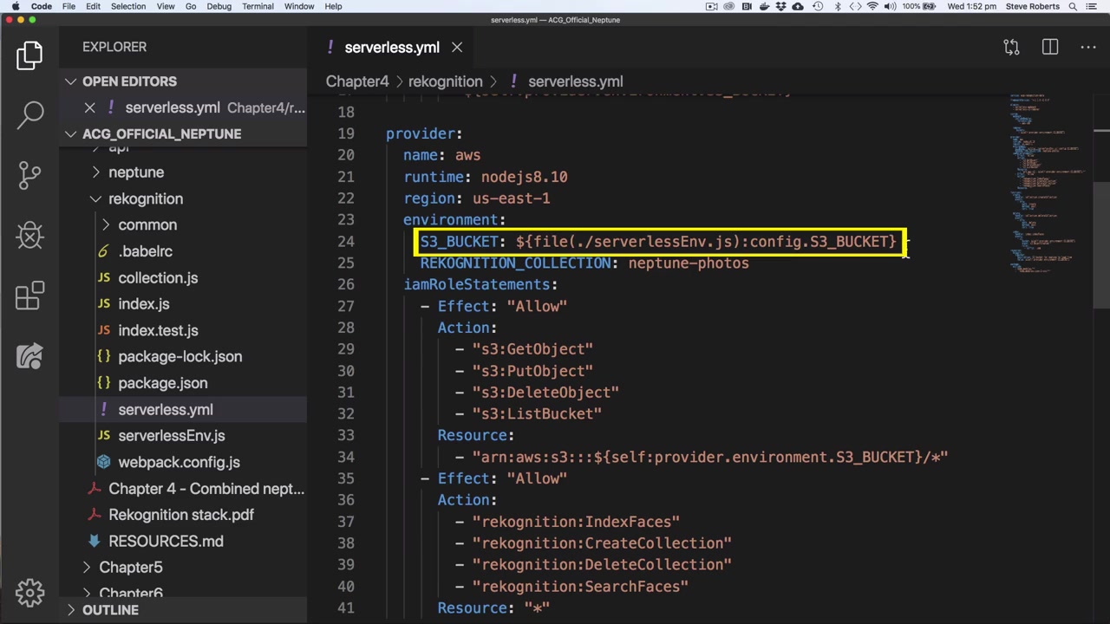Open the Selection menu
The image size is (1110, 624).
127,6
